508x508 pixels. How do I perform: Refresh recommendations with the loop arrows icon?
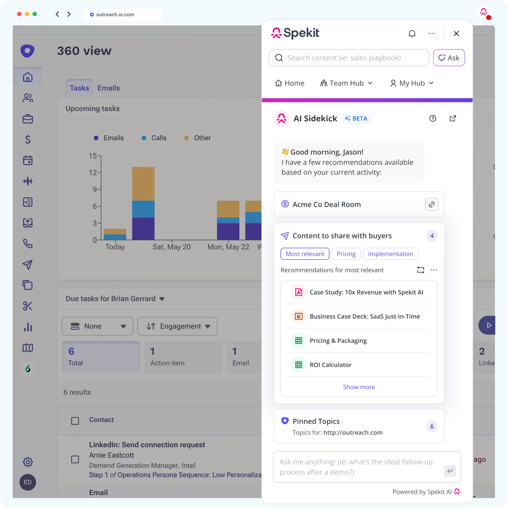point(421,270)
